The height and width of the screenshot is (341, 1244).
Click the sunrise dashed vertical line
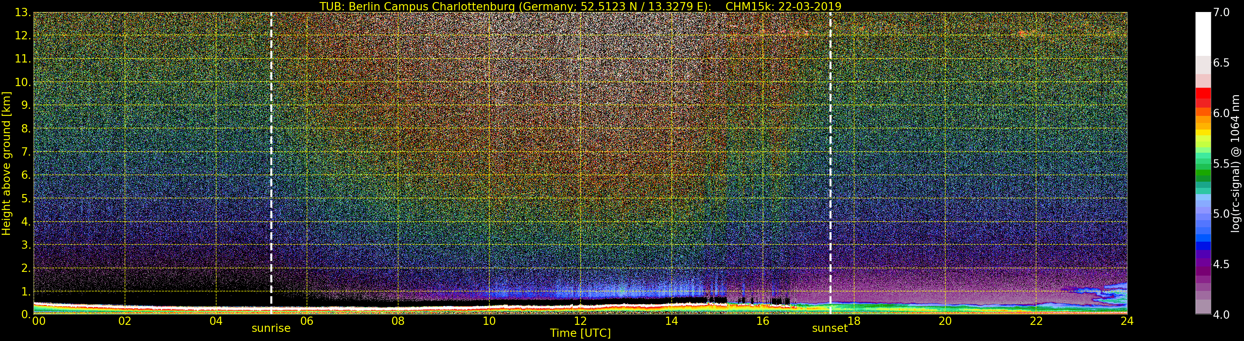271,159
